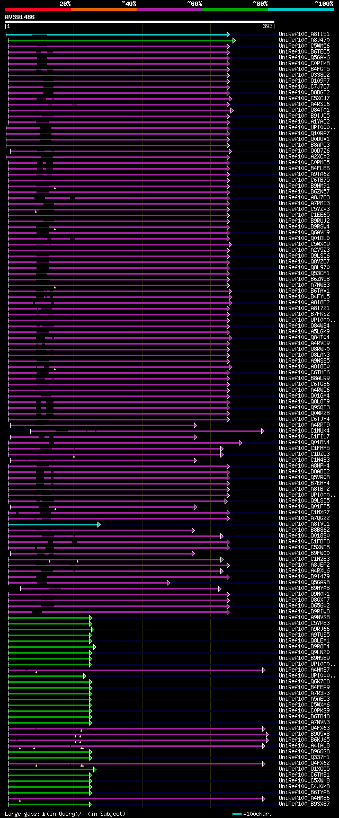Screen dimensions: 339x818
Task: Open hit UniRef100_B4FGT5
Action: [305, 69]
